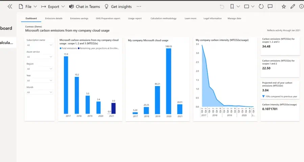Viewport: 304px width, 162px height.
Task: Switch to Emissions details tab
Action: 54,19
